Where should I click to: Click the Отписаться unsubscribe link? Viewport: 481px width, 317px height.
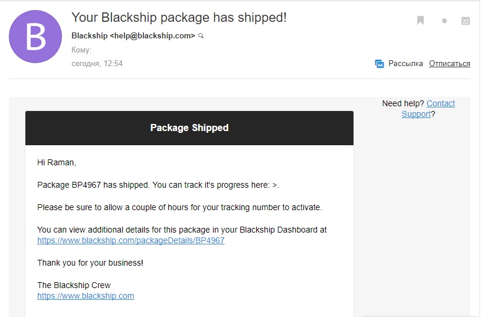click(x=450, y=64)
